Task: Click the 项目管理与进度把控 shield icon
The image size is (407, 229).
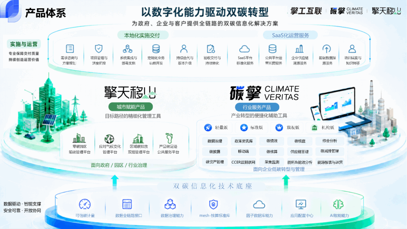Action: tap(99, 49)
